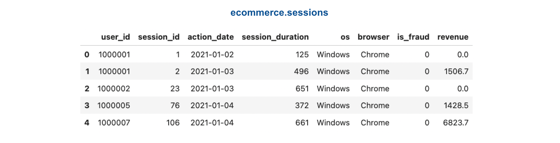This screenshot has width=560, height=143.
Task: Select the session_duration column header
Action: tap(275, 37)
